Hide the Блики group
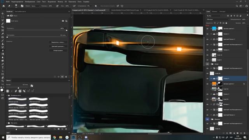This screenshot has width=249, height=140. [207, 64]
